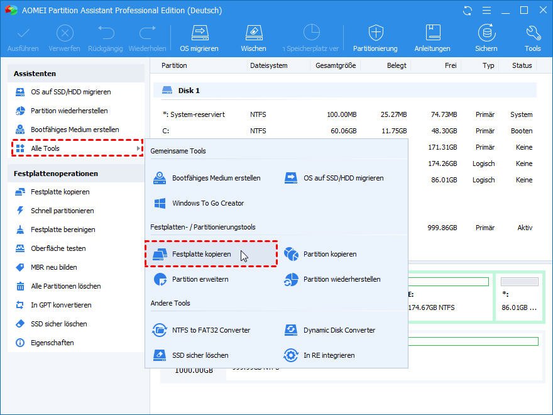Click the Speicherplatz verteilen toolbar icon
This screenshot has width=553, height=415.
(x=312, y=33)
